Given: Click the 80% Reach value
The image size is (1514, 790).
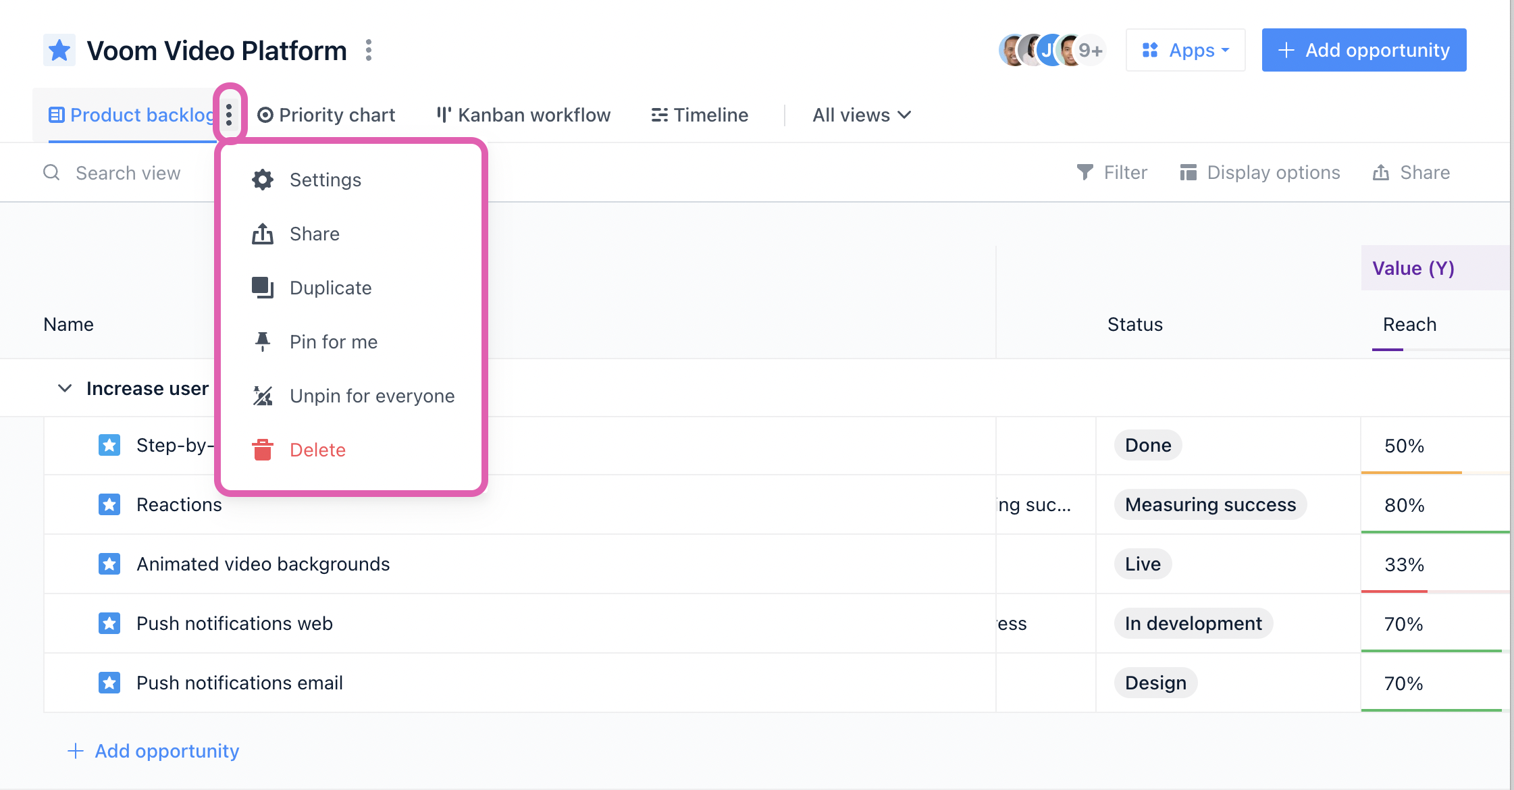Looking at the screenshot, I should click(1404, 505).
